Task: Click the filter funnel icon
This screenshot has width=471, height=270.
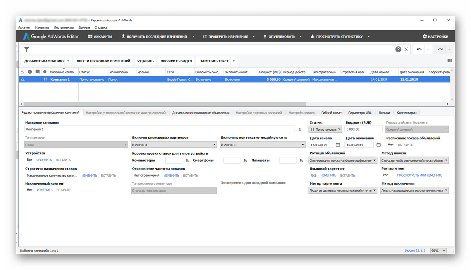Action: [27, 49]
